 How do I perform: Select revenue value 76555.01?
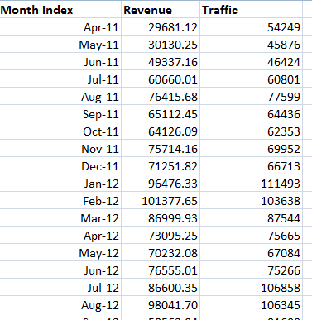161,270
